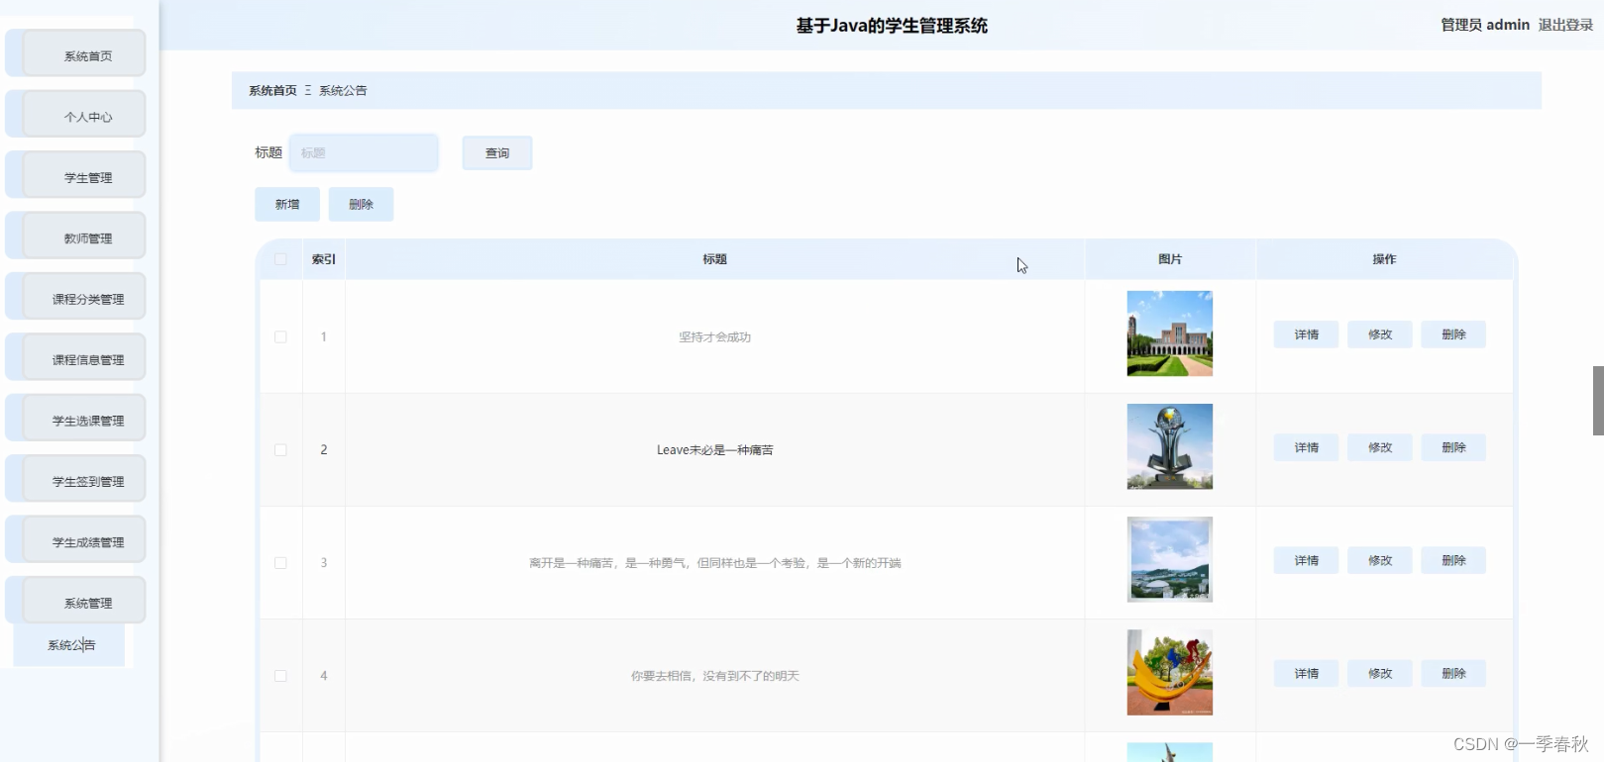Select the 系统公告 submenu item
The height and width of the screenshot is (762, 1604).
(69, 644)
